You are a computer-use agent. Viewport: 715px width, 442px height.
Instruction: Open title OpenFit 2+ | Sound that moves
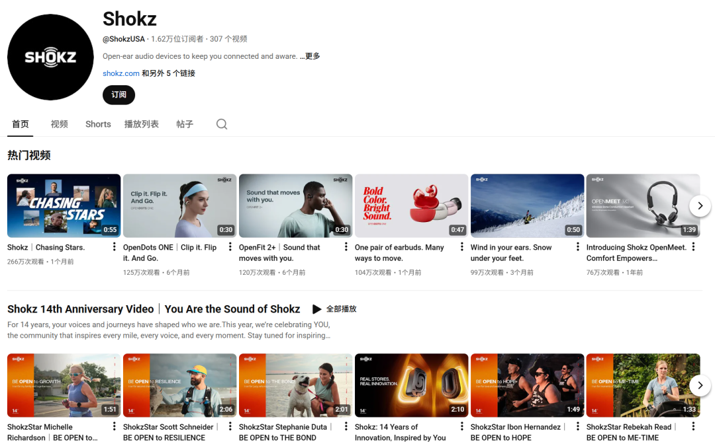[x=279, y=252]
